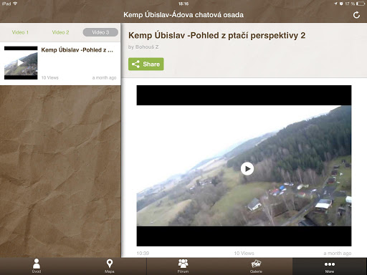Open the Galerie photos tab
The height and width of the screenshot is (275, 367).
256,266
